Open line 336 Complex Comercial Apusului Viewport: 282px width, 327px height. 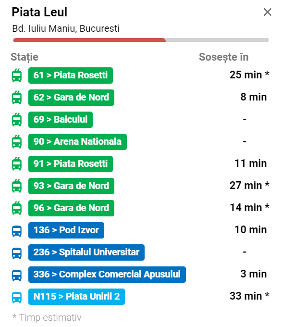pyautogui.click(x=107, y=275)
